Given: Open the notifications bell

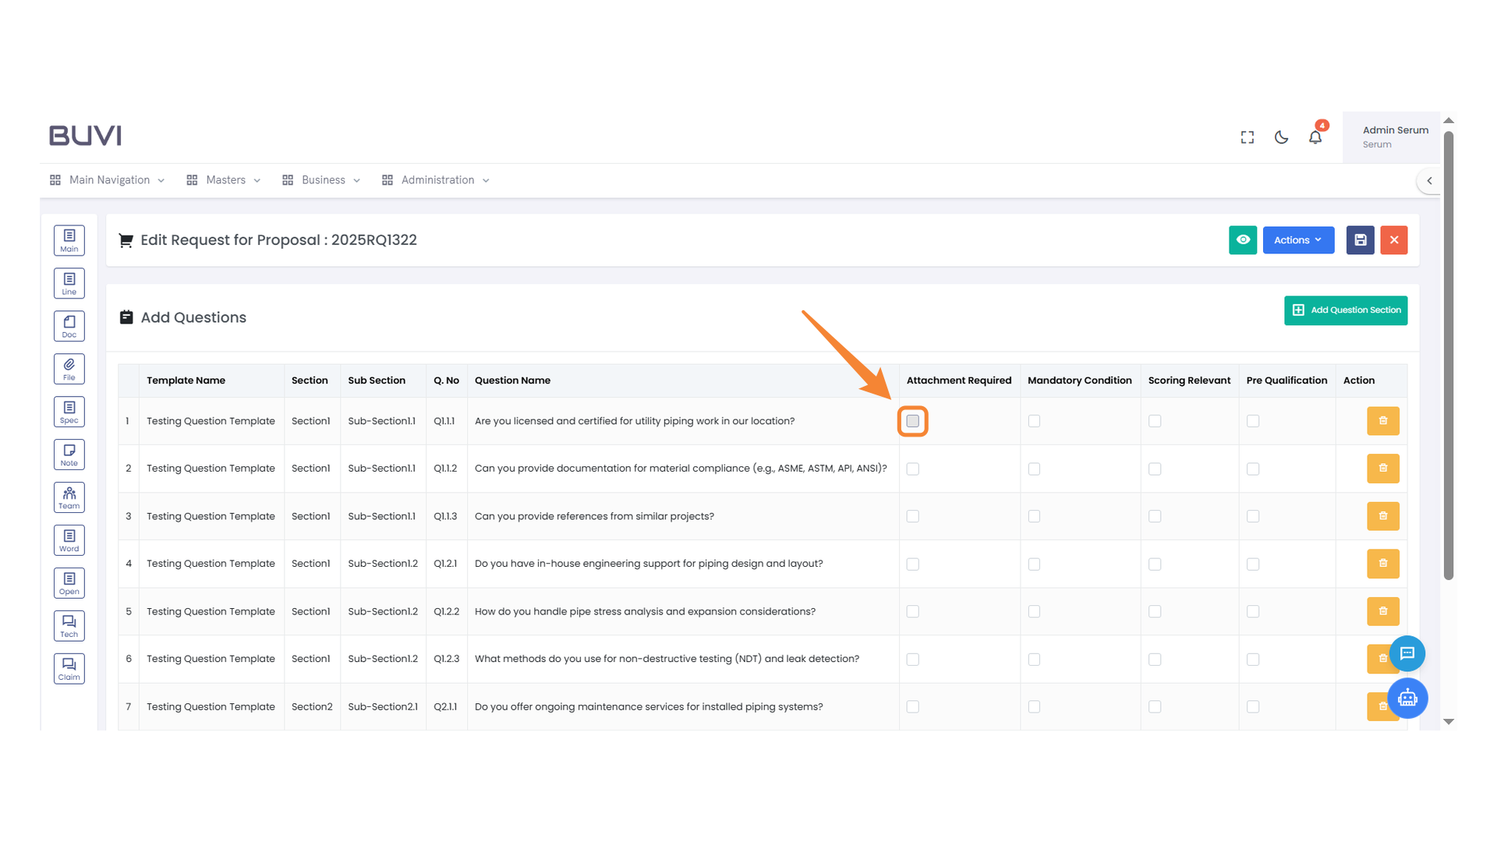Looking at the screenshot, I should tap(1315, 136).
